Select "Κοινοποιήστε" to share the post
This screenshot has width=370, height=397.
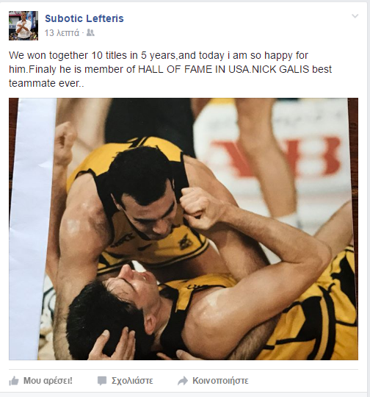(x=220, y=381)
